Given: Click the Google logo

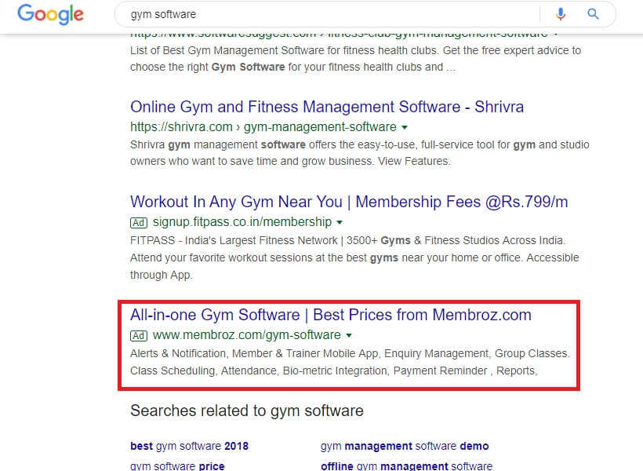Looking at the screenshot, I should (50, 14).
